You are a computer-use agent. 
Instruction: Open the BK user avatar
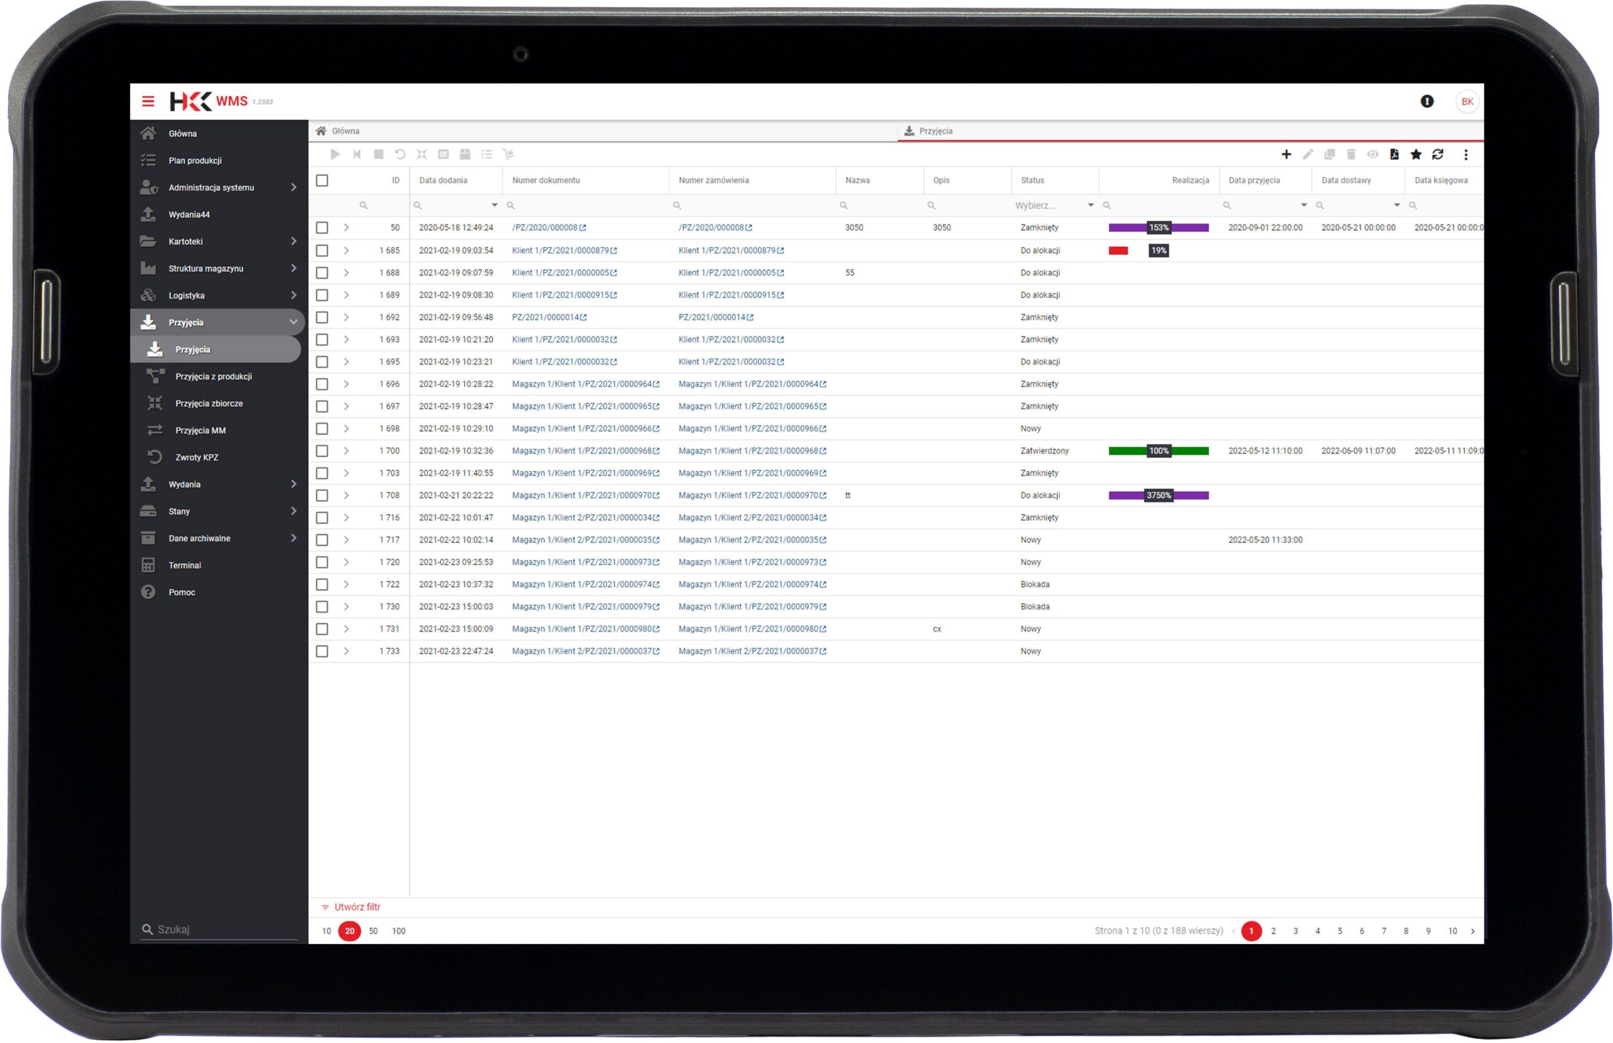[x=1467, y=101]
